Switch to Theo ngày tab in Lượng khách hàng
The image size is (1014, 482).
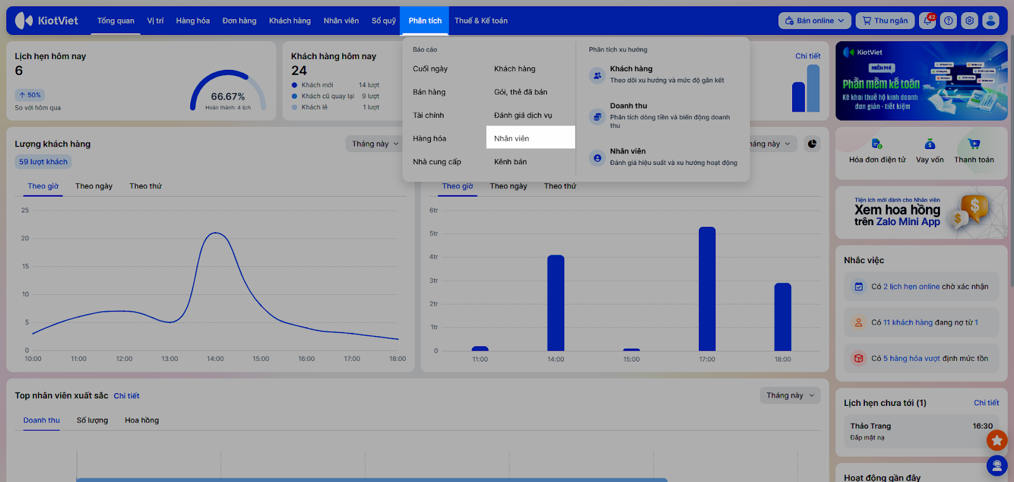tap(94, 186)
